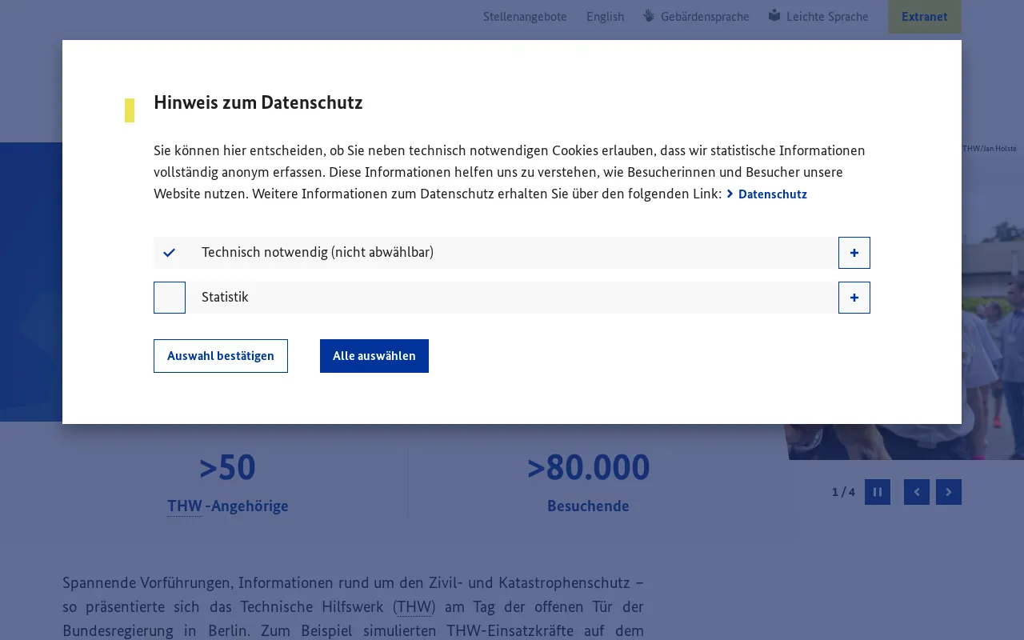Pause the image slideshow
Screen dimensions: 1024x640
878,492
